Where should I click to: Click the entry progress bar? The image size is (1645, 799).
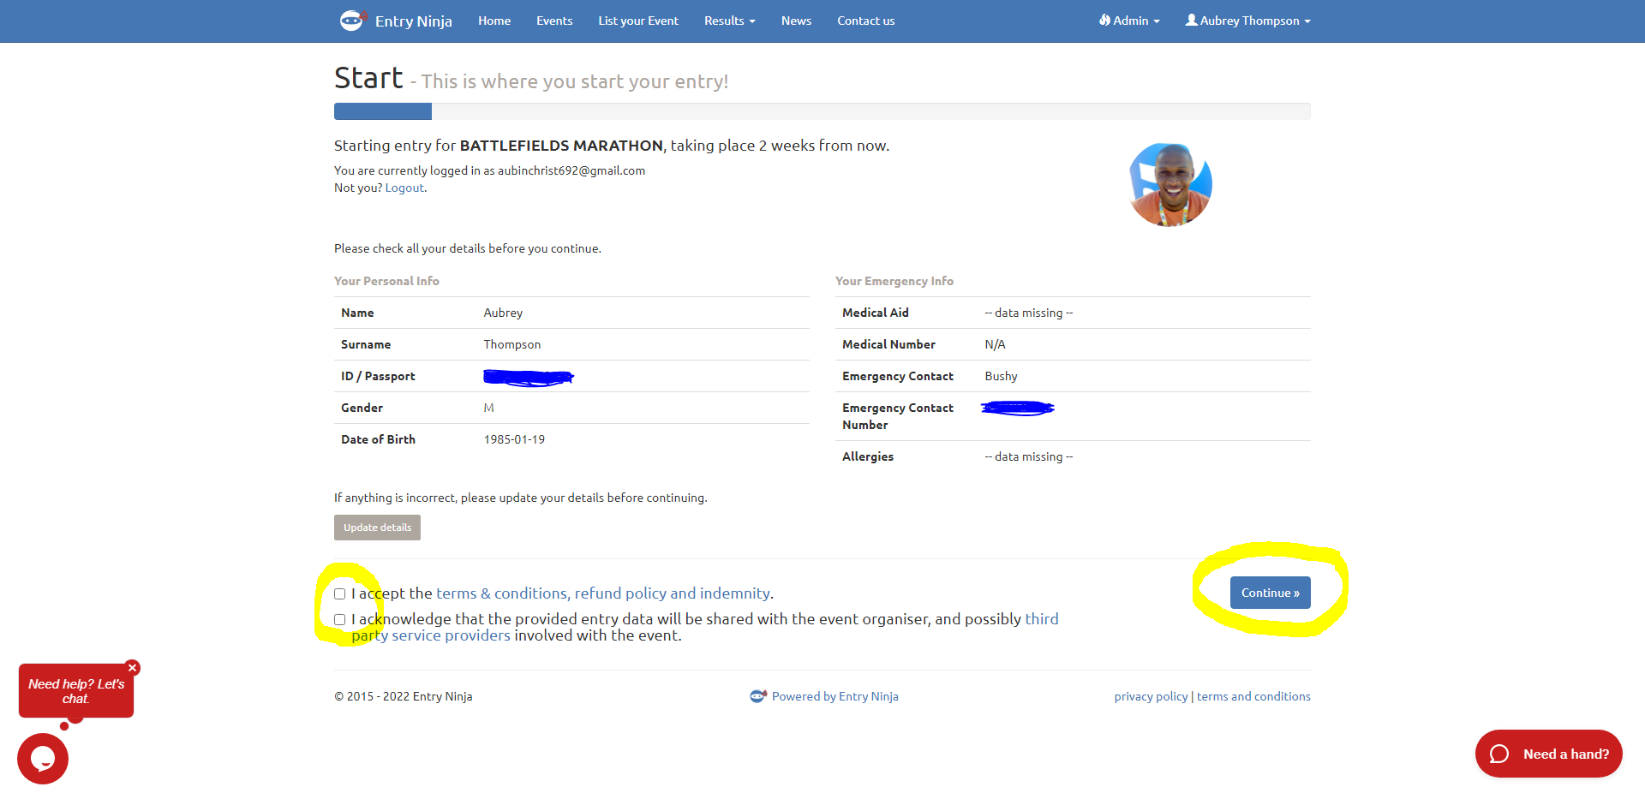(822, 111)
